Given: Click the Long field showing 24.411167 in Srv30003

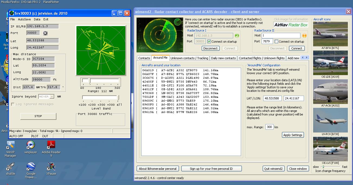Looking at the screenshot, I should click(43, 48).
